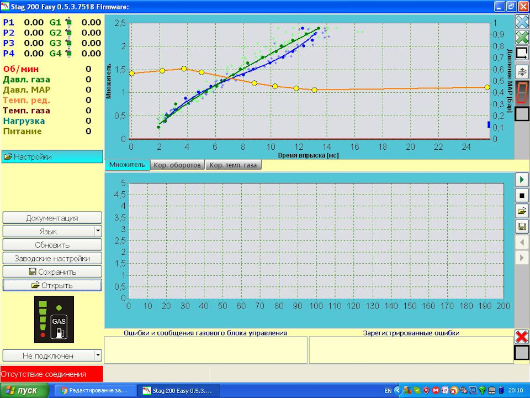
Task: Click the green X erase gas map button
Action: coord(522,37)
